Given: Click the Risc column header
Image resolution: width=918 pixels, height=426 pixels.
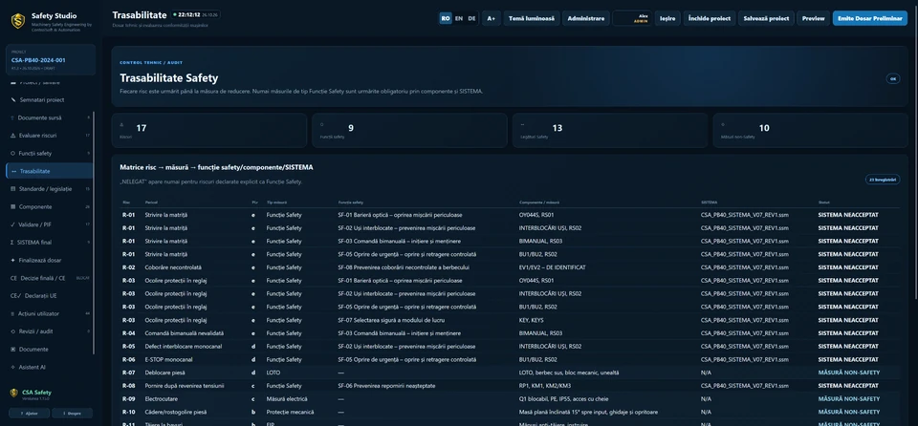Looking at the screenshot, I should pos(126,202).
